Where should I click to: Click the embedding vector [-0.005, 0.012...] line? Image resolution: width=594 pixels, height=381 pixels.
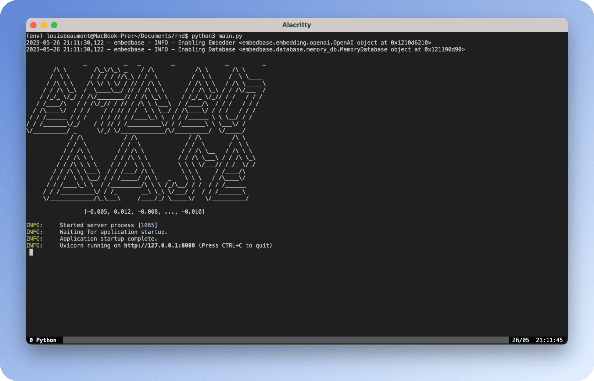point(144,211)
